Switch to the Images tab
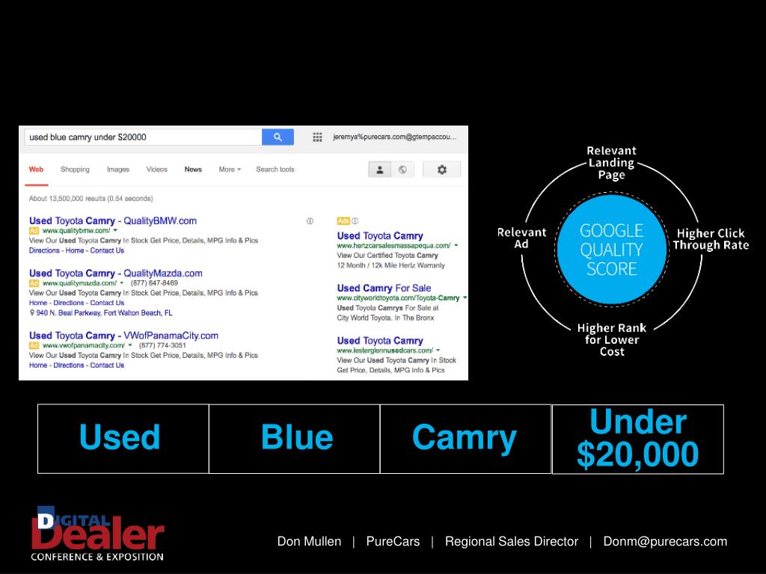Viewport: 766px width, 574px height. (118, 170)
